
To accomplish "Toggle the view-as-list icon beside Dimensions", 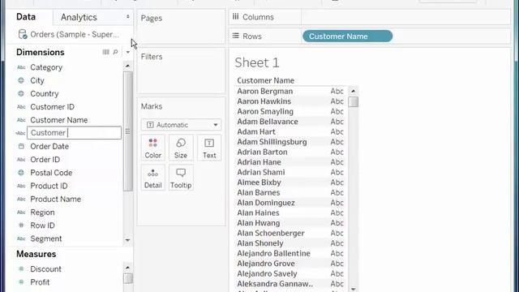I will 106,52.
